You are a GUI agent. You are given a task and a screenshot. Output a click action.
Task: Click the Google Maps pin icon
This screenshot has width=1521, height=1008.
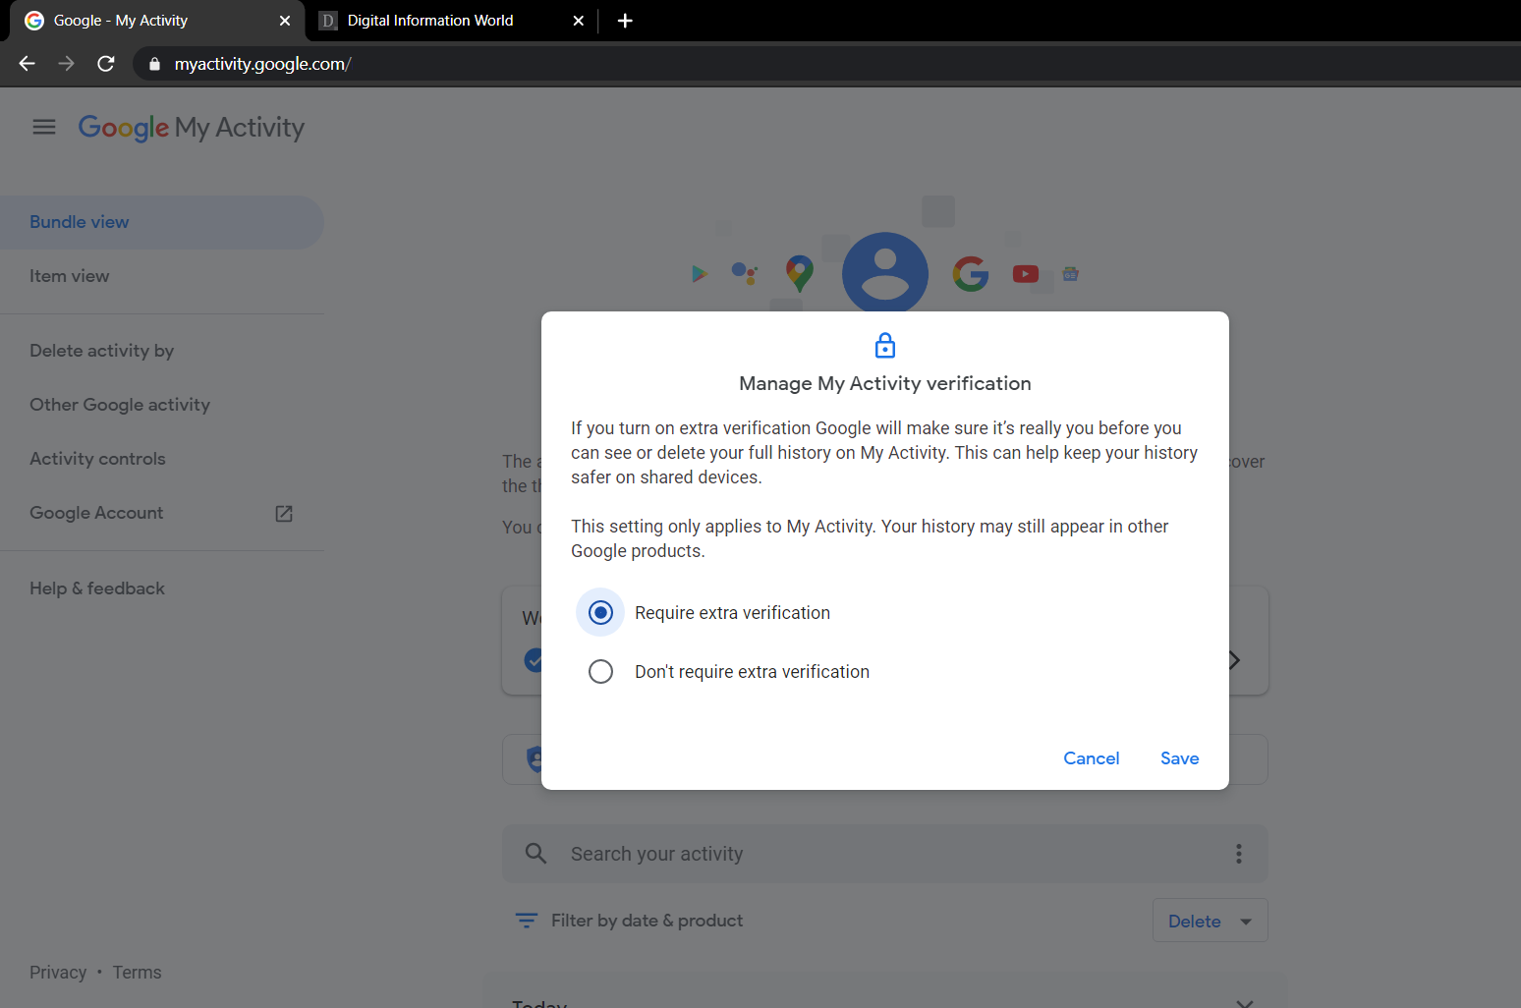800,274
